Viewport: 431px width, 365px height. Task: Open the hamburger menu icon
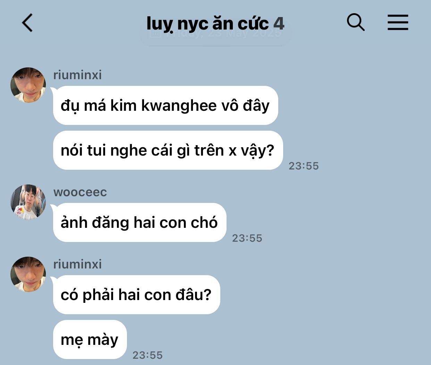pyautogui.click(x=398, y=23)
